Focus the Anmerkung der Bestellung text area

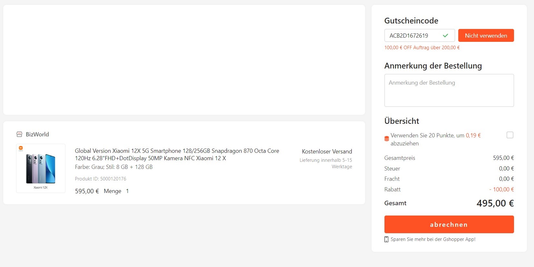tap(449, 90)
